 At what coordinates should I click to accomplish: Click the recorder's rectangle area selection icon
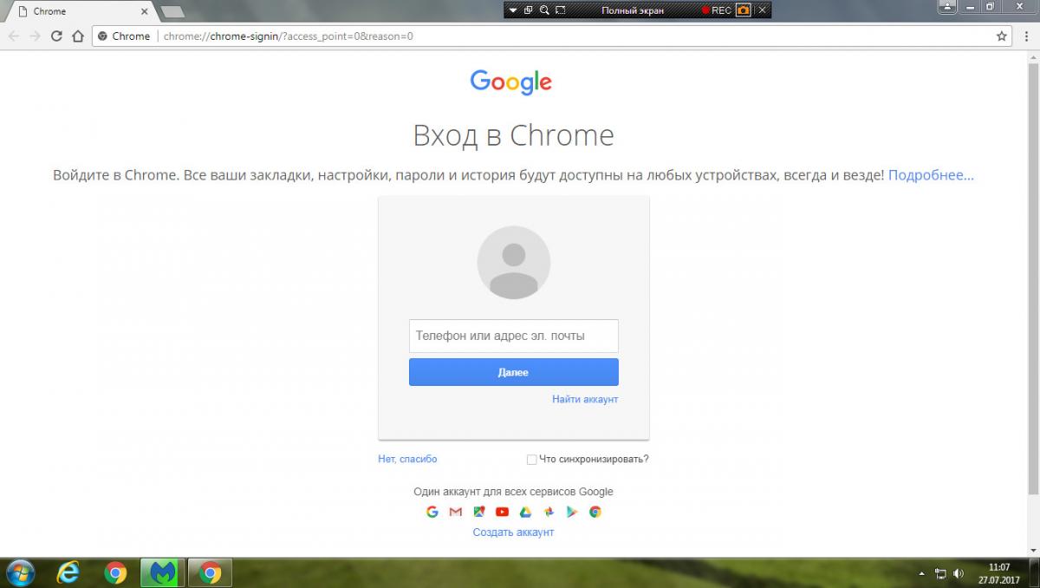click(560, 10)
